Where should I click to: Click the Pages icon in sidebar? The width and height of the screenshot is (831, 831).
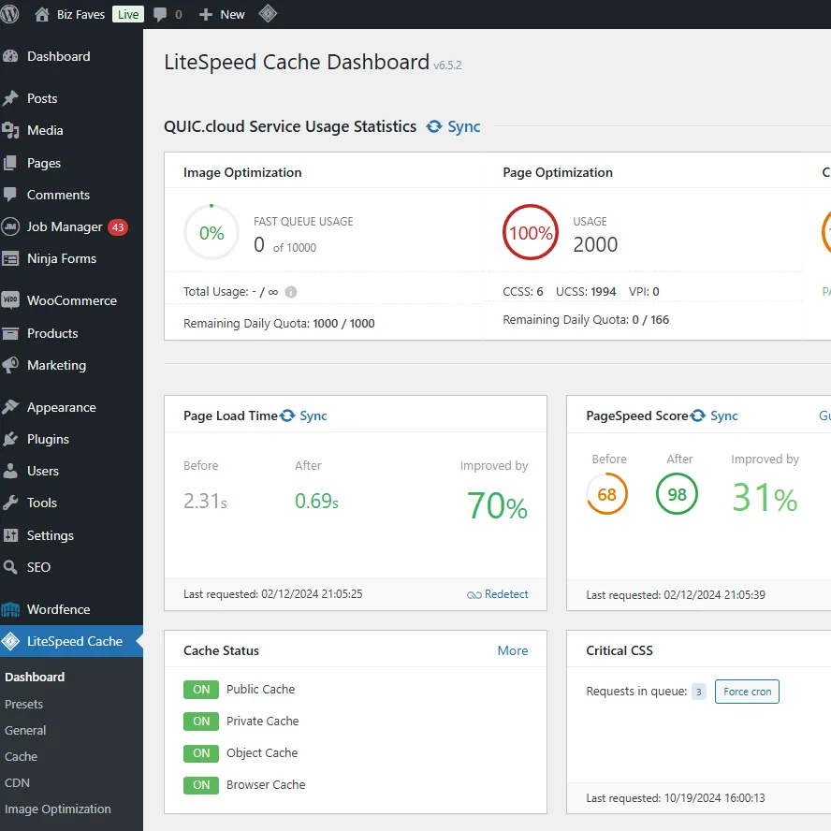10,163
